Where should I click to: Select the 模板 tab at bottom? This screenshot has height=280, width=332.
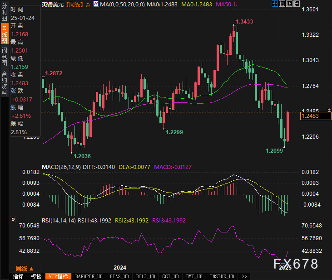point(36,276)
